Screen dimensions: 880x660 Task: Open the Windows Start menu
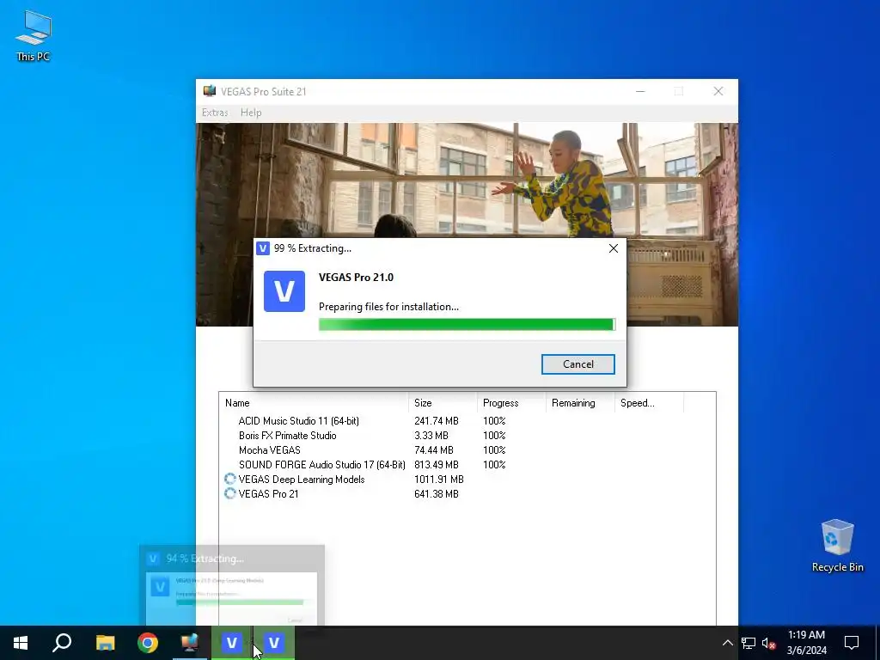21,643
